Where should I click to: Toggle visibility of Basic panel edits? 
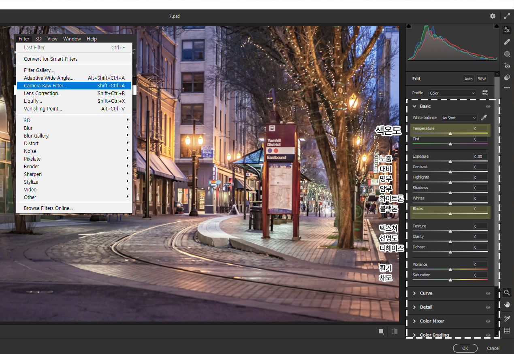(x=488, y=106)
